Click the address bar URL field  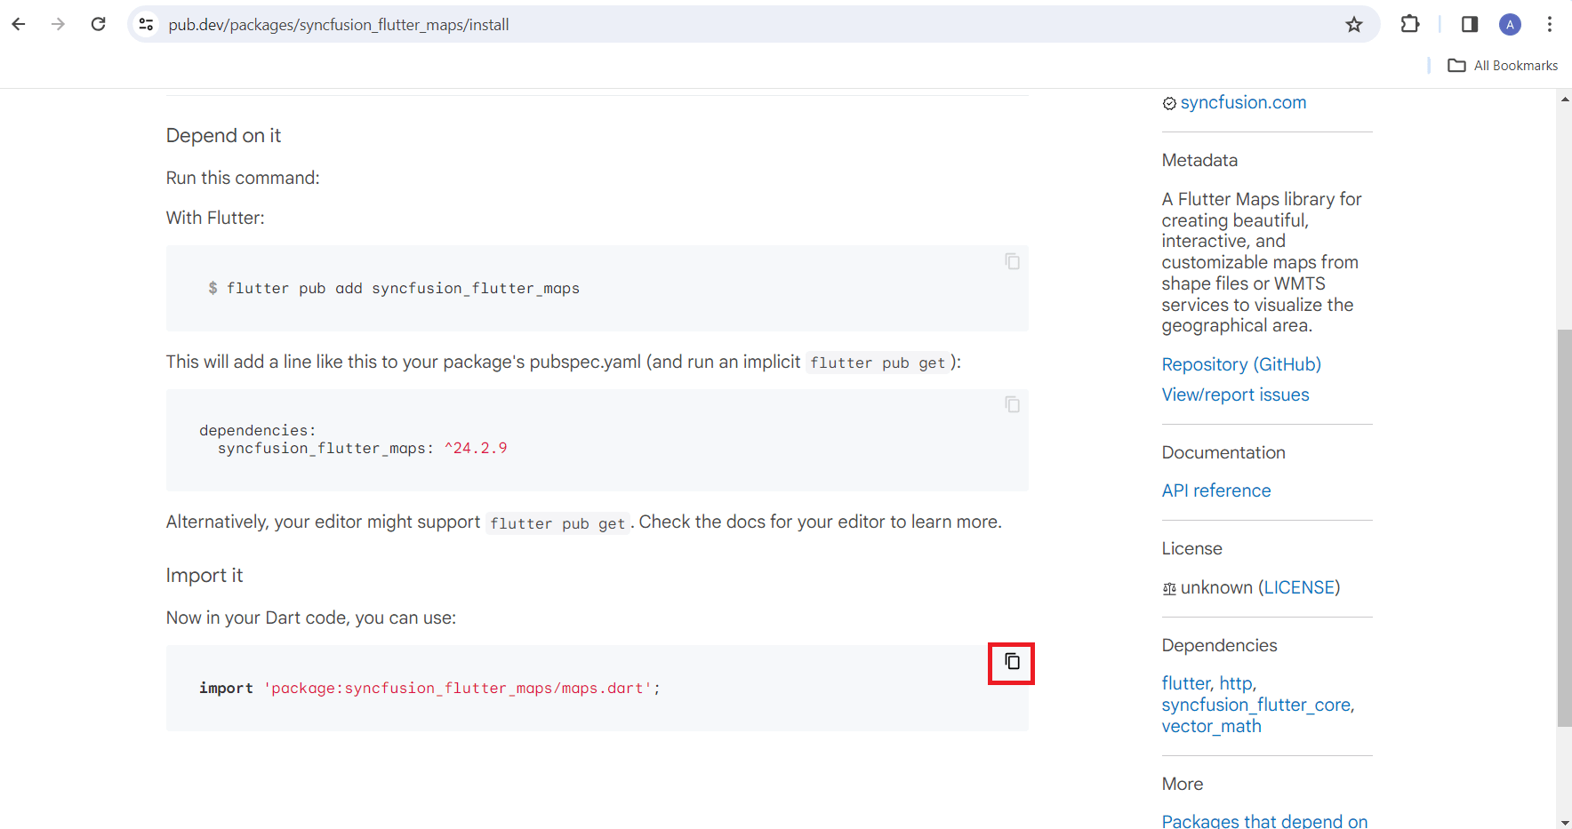coord(747,25)
